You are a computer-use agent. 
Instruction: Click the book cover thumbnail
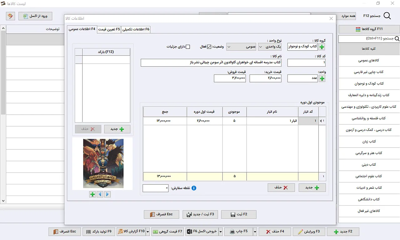point(103,163)
